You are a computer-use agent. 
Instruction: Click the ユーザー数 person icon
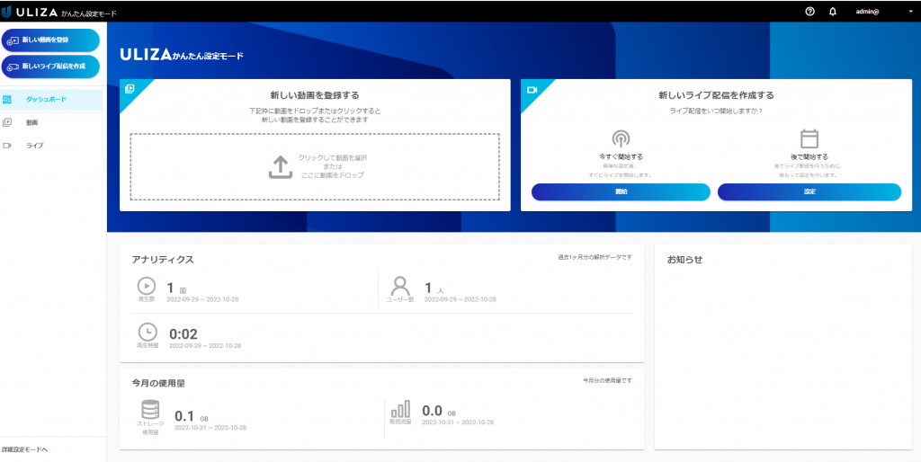point(400,286)
